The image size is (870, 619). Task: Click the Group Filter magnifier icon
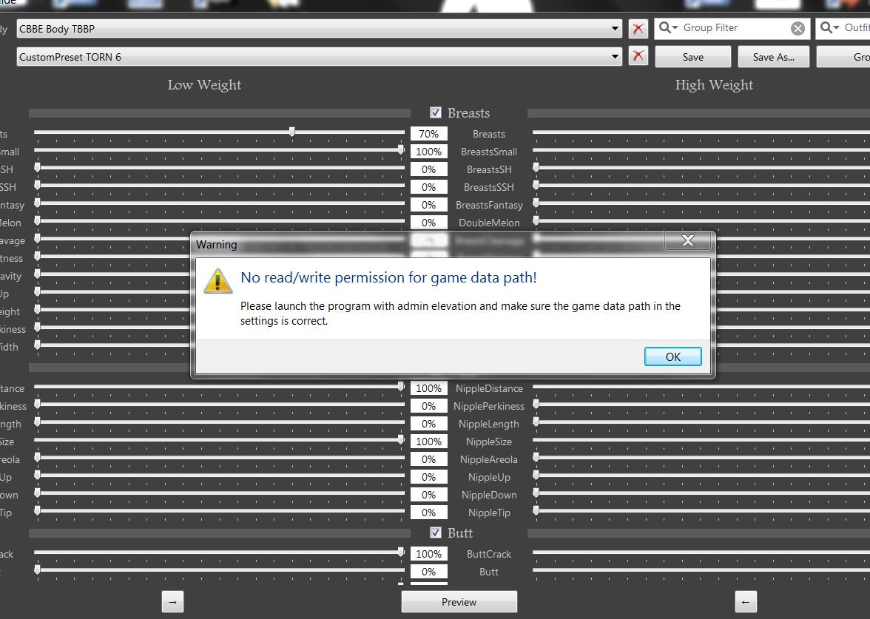pyautogui.click(x=667, y=28)
